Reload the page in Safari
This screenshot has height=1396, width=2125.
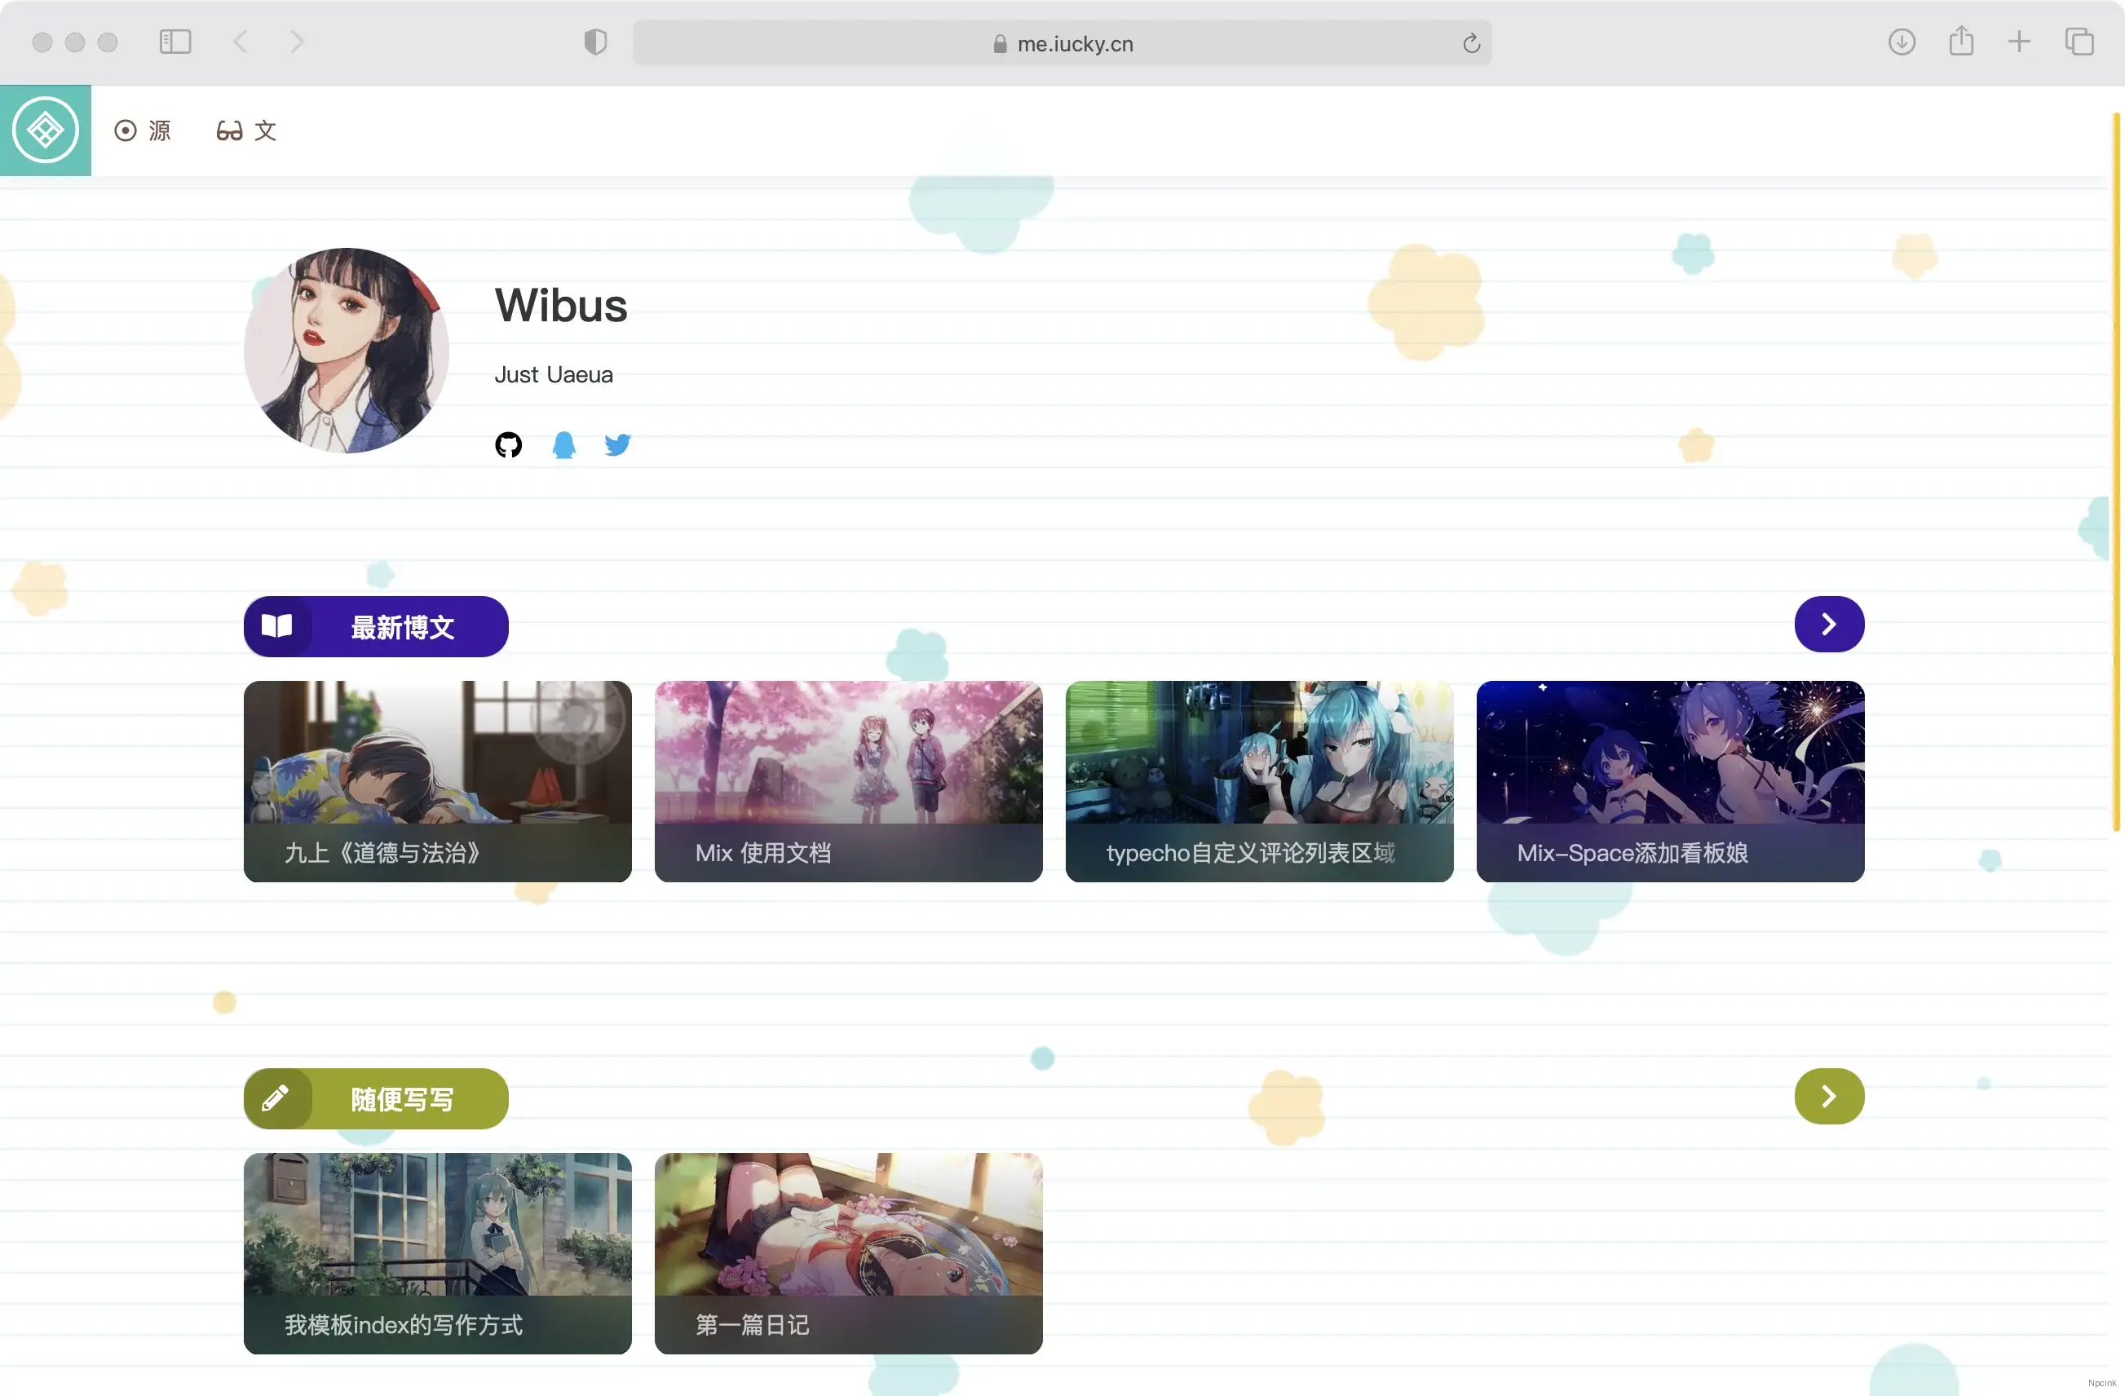click(1471, 43)
